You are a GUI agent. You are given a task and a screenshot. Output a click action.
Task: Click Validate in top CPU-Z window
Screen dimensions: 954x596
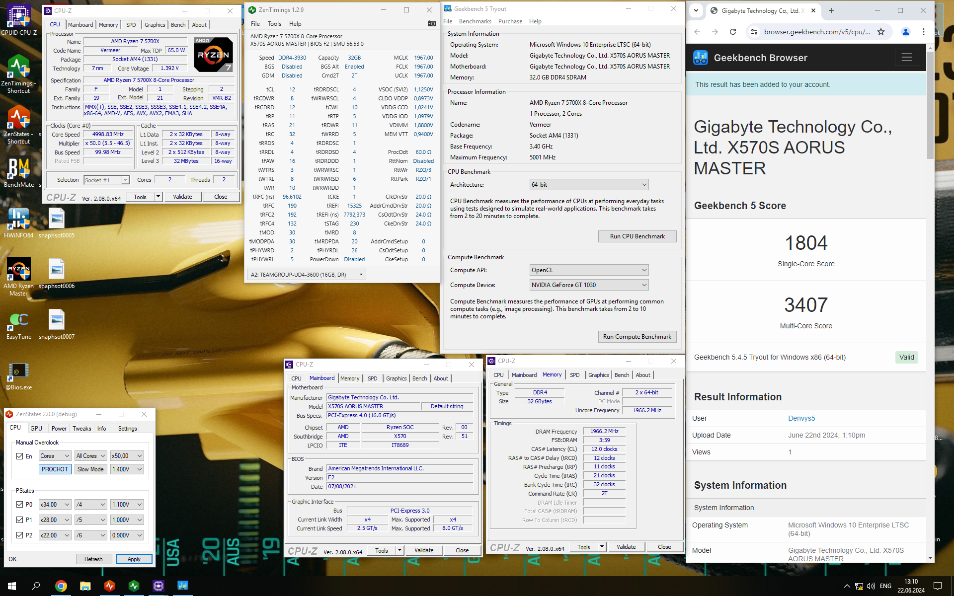pyautogui.click(x=182, y=197)
